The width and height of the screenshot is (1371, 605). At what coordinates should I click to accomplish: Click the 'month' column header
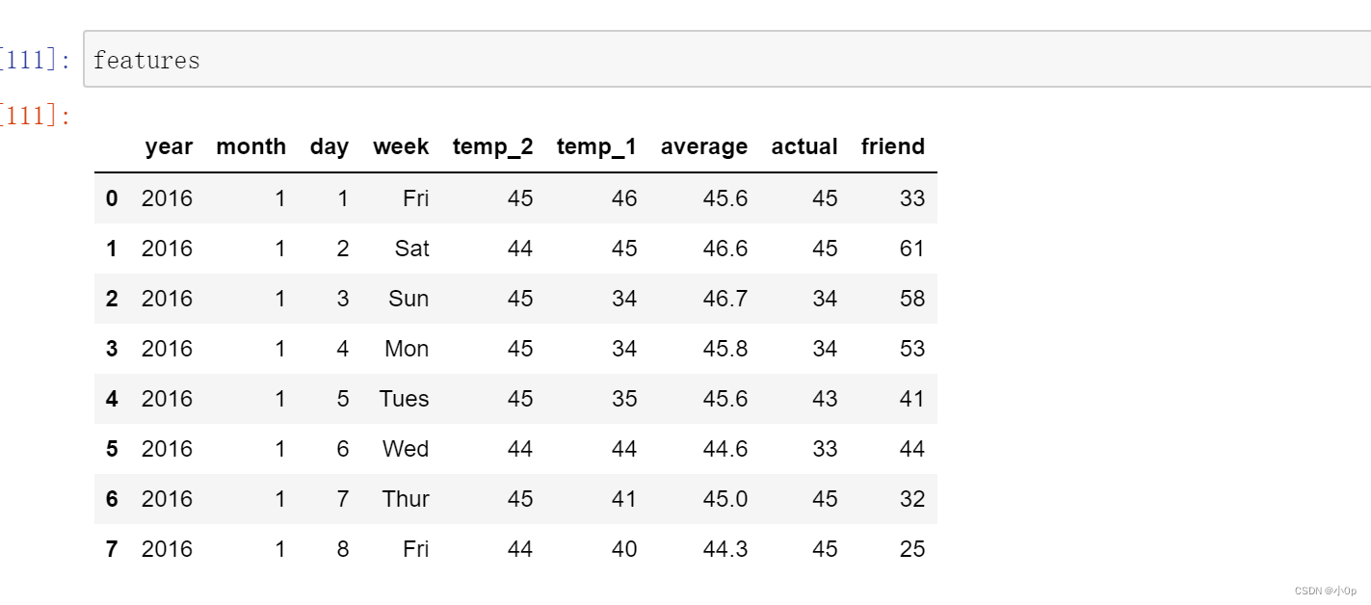coord(250,146)
